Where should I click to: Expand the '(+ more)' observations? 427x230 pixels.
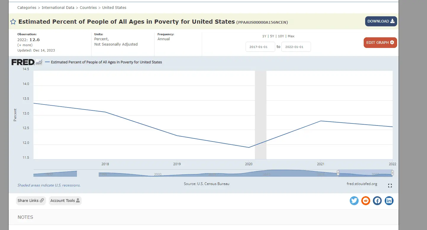coord(25,45)
